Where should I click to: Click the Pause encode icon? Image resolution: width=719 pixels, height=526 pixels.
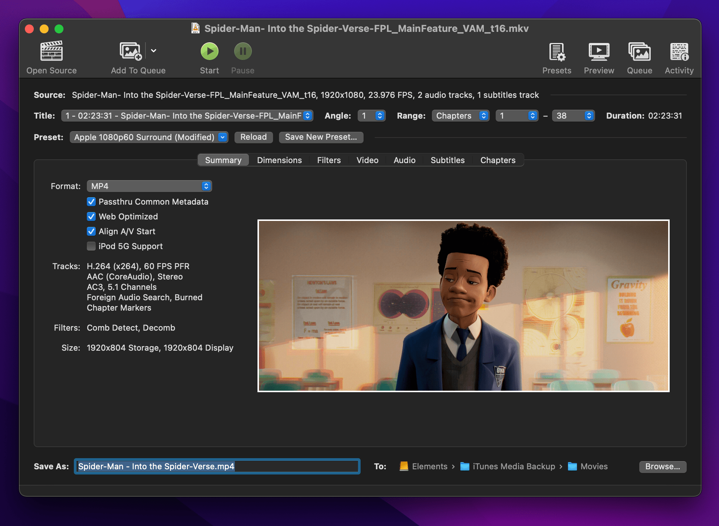point(242,51)
